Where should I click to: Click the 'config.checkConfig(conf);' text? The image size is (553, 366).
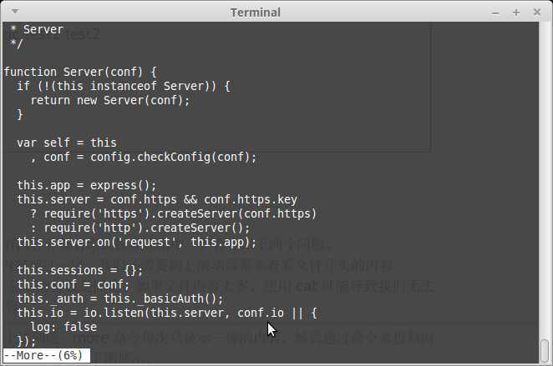(173, 157)
